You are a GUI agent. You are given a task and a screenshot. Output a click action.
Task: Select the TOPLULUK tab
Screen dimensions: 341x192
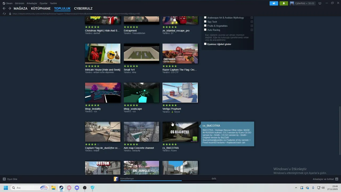tap(62, 9)
